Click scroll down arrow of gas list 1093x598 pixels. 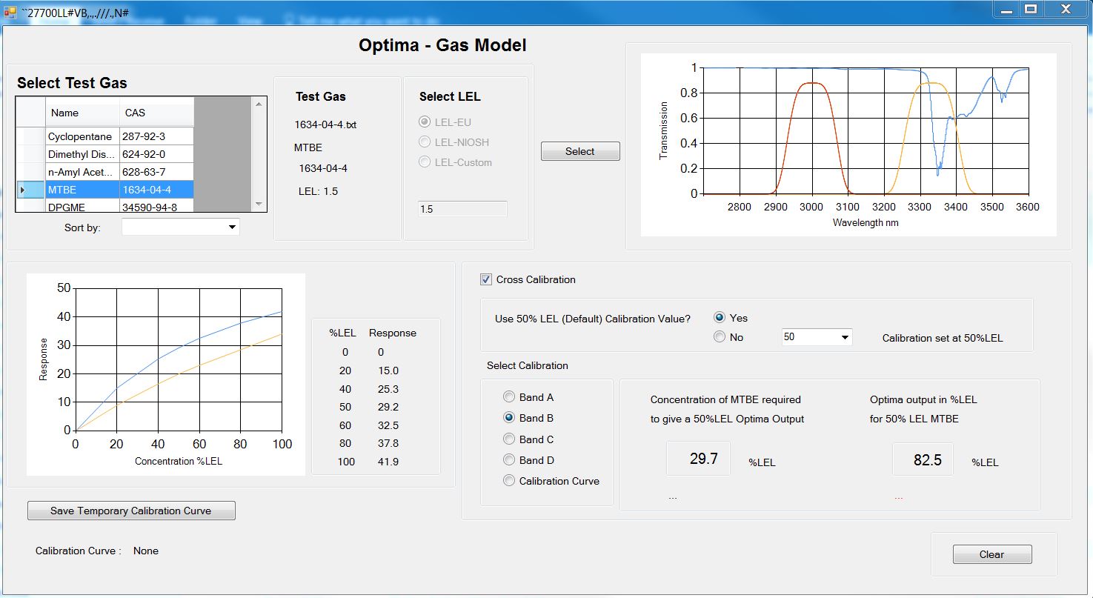tap(259, 205)
